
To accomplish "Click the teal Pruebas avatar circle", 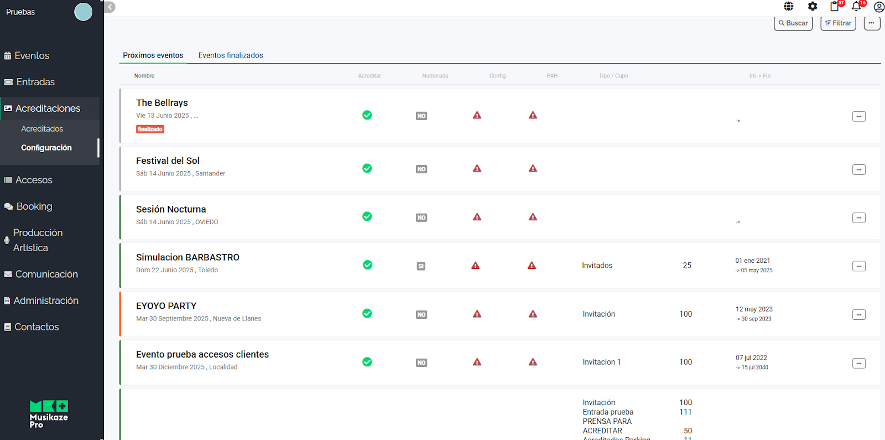I will point(84,12).
